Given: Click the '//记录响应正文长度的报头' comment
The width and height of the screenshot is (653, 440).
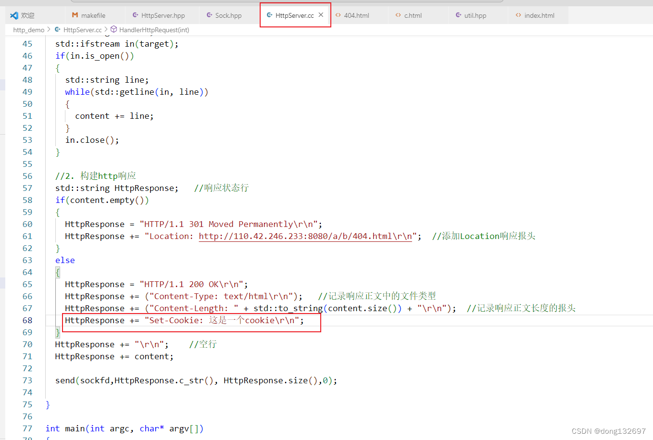Looking at the screenshot, I should click(x=521, y=308).
